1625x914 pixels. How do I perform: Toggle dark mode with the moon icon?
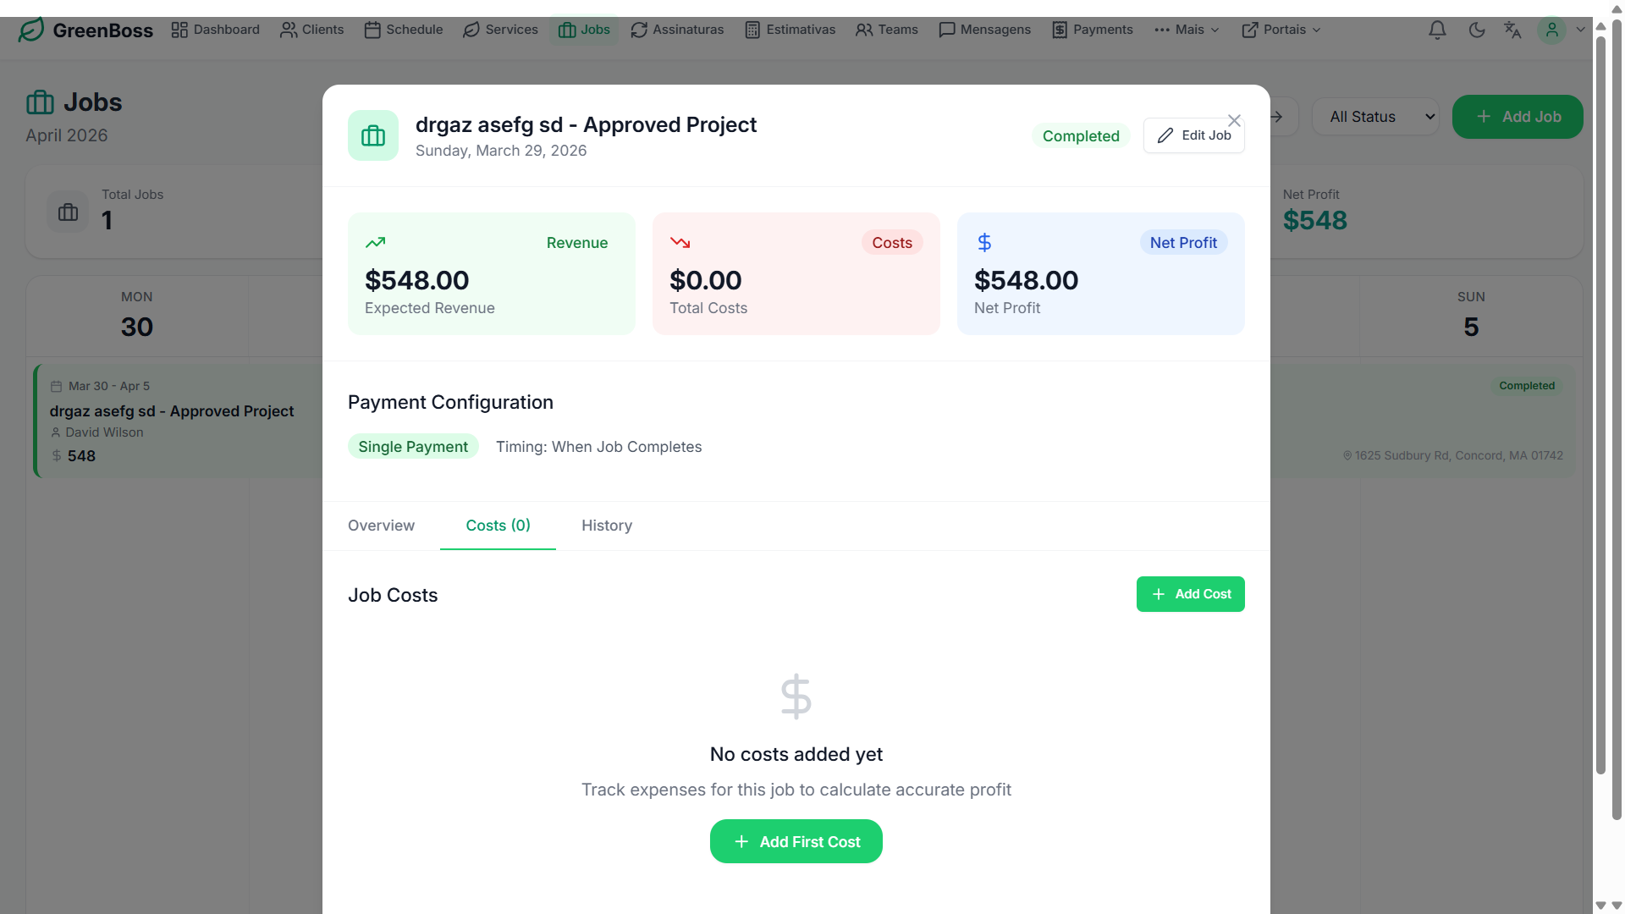pos(1478,30)
